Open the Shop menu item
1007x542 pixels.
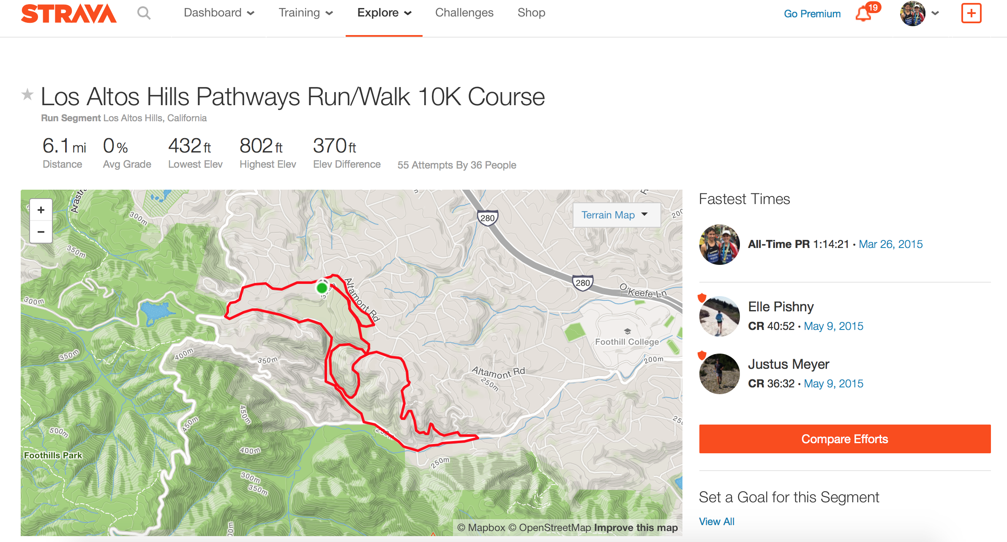tap(531, 13)
